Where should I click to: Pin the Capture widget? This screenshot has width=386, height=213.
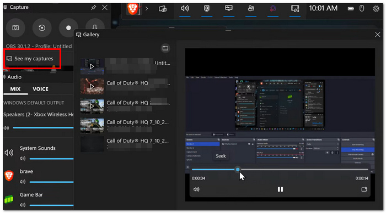click(x=94, y=8)
